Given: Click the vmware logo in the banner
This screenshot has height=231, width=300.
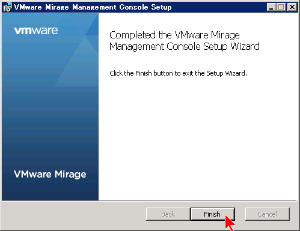Looking at the screenshot, I should pyautogui.click(x=36, y=31).
